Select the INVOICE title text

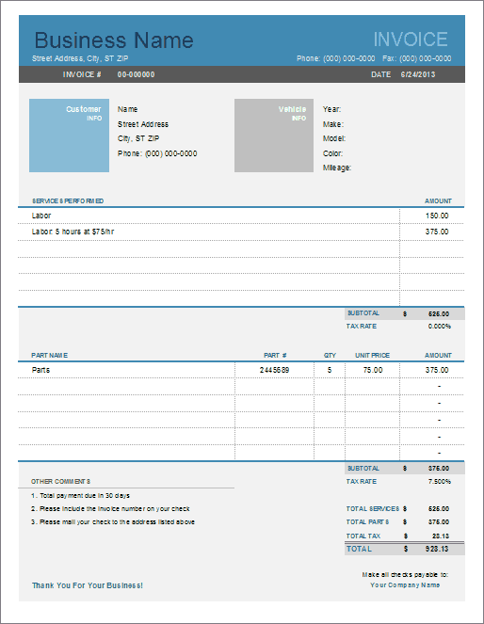(411, 40)
